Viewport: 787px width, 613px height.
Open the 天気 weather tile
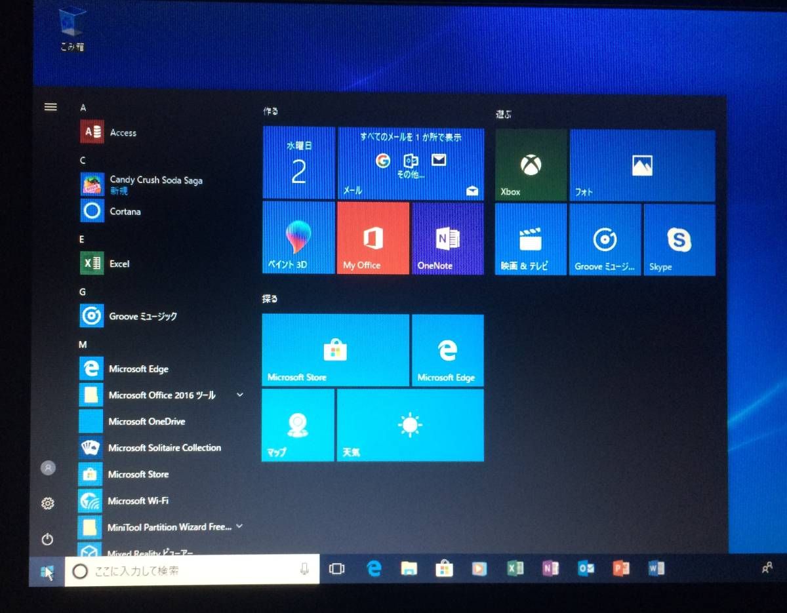(410, 425)
